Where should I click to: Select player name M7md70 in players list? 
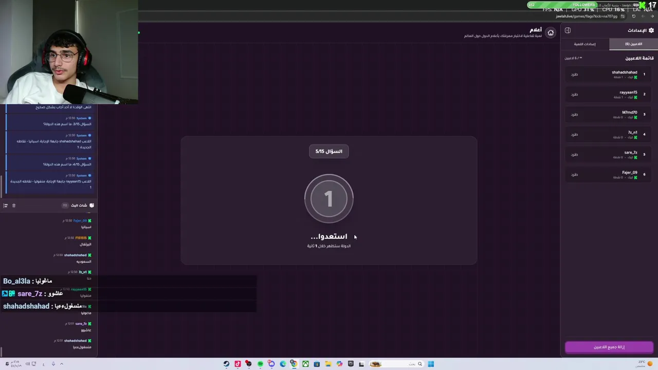(x=630, y=113)
